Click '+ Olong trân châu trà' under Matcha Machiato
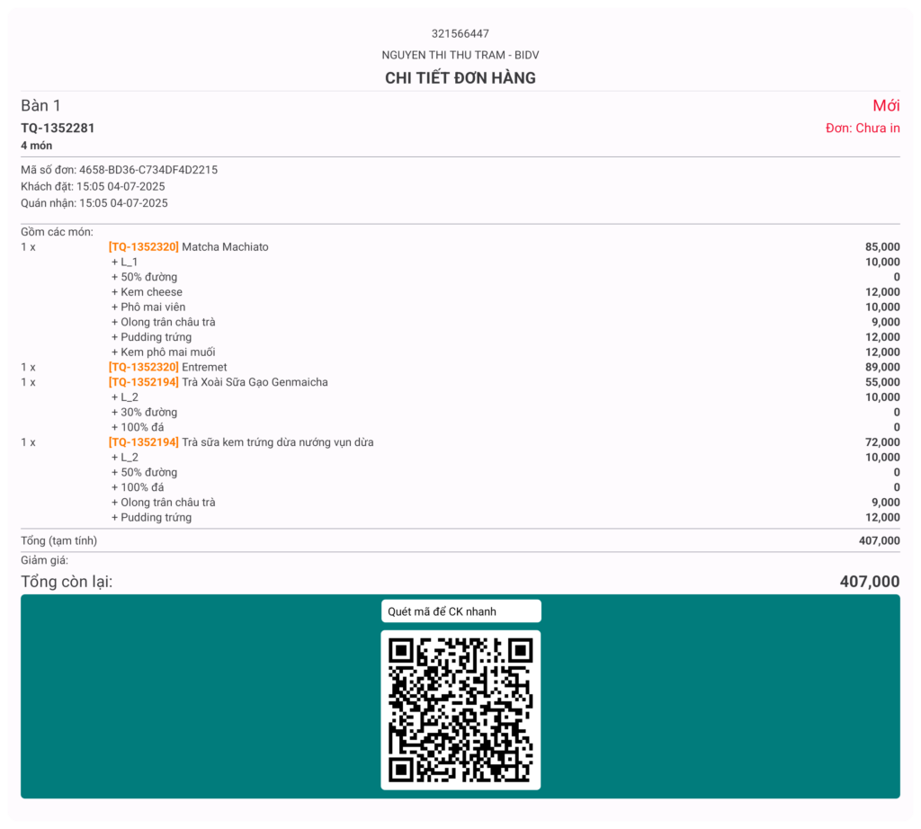921x829 pixels. pos(164,322)
